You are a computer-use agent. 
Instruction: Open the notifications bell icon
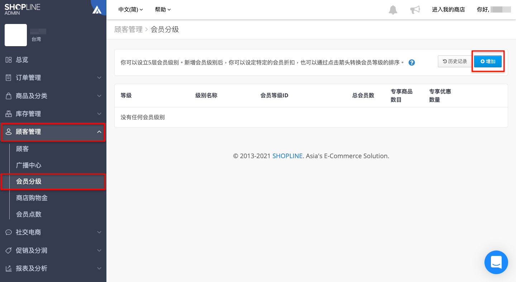(x=393, y=10)
